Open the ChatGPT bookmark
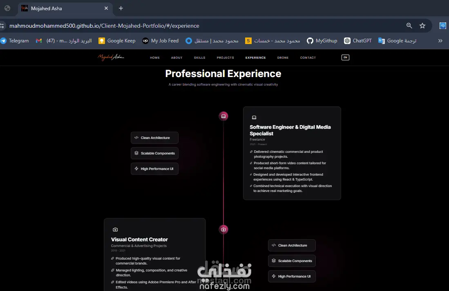 (358, 41)
